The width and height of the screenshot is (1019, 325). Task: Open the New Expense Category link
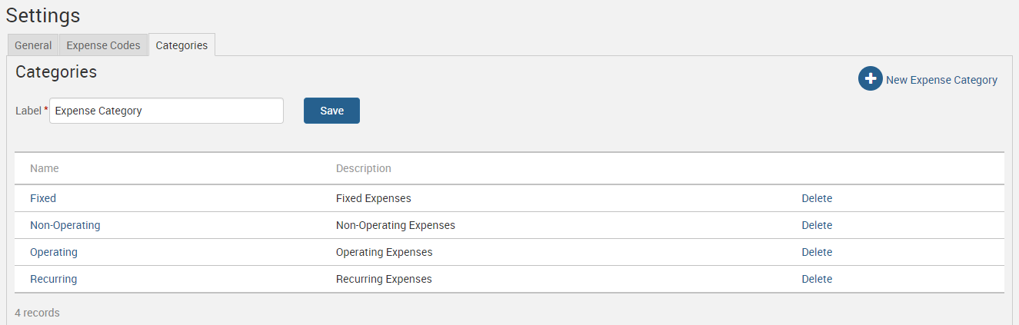click(x=941, y=80)
